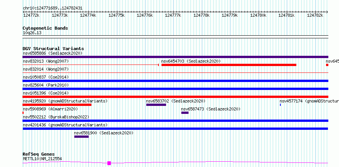Click the 124772k ruler position
Screen dimensions: 339x167
click(x=31, y=15)
